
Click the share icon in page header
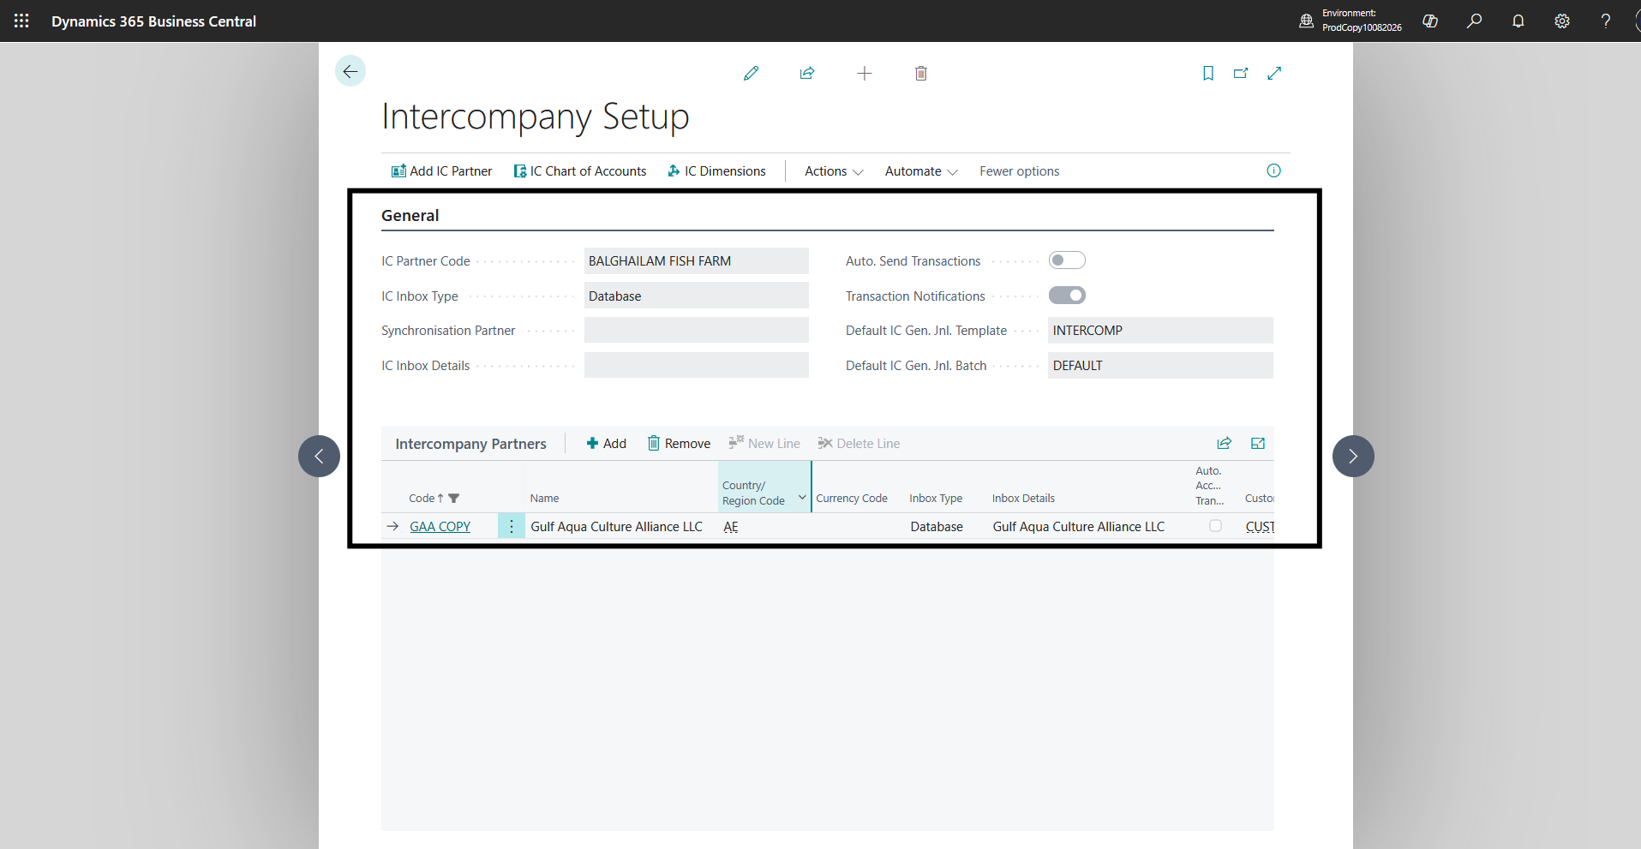[x=807, y=74]
